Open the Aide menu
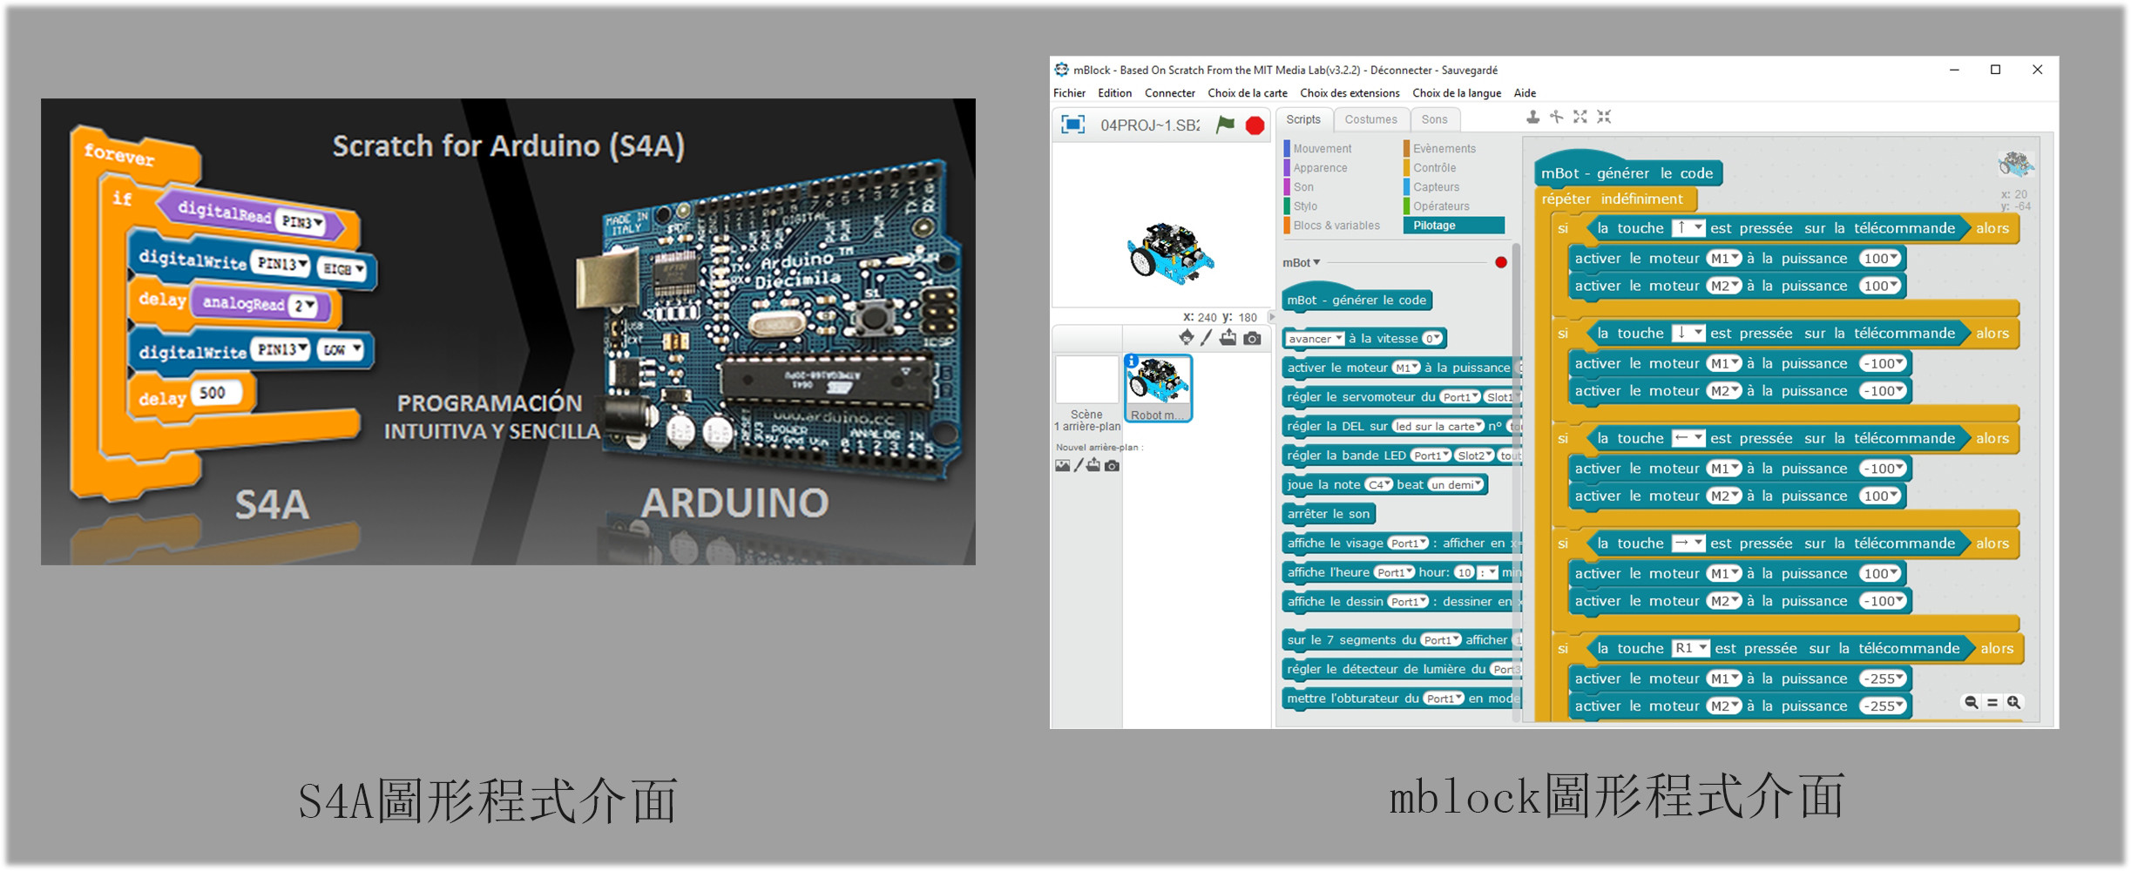Screen dimensions: 2131x871 [x=1524, y=93]
